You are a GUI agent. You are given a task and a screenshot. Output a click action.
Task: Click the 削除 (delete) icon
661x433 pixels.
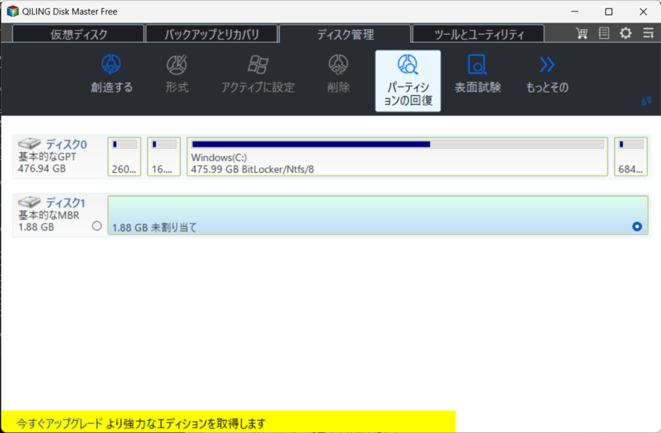[x=338, y=64]
